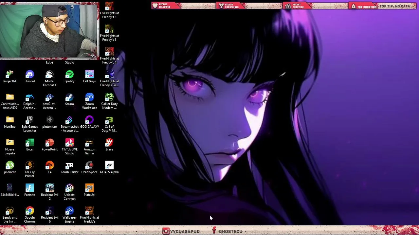Open the Fortnite desktop icon
This screenshot has height=235, width=419.
click(30, 190)
